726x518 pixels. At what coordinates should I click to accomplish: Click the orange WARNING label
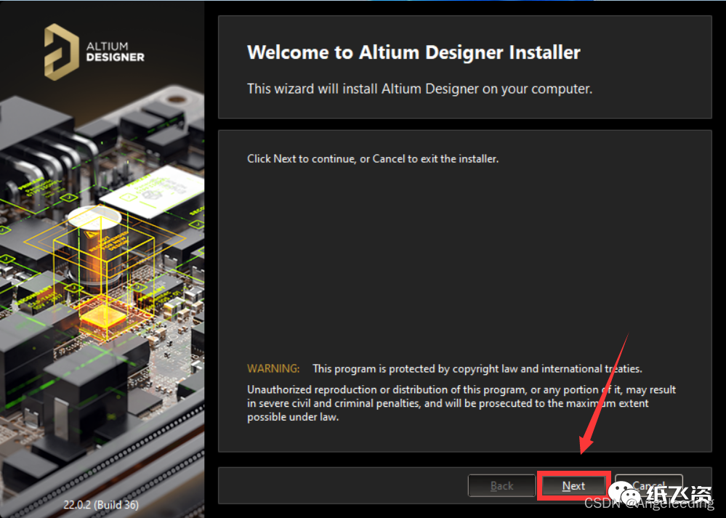[x=273, y=368]
